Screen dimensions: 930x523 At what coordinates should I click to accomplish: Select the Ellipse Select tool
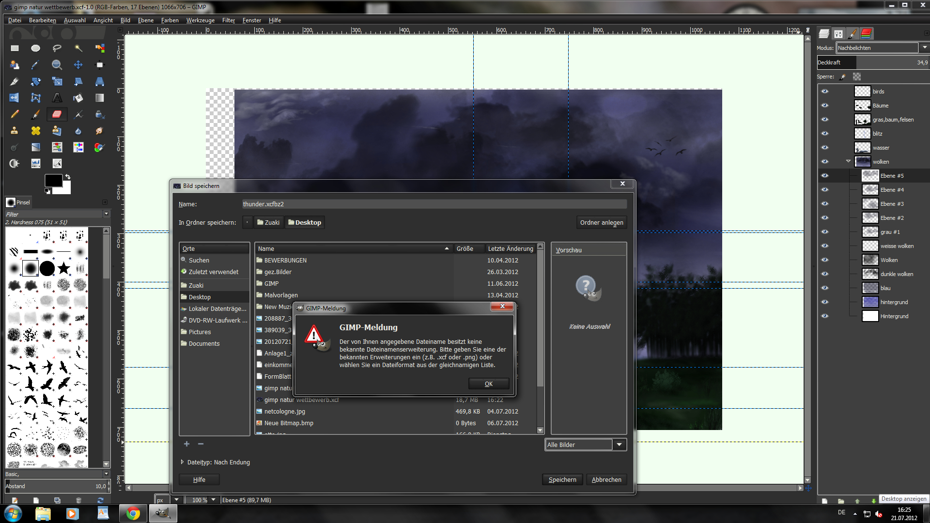pos(36,48)
